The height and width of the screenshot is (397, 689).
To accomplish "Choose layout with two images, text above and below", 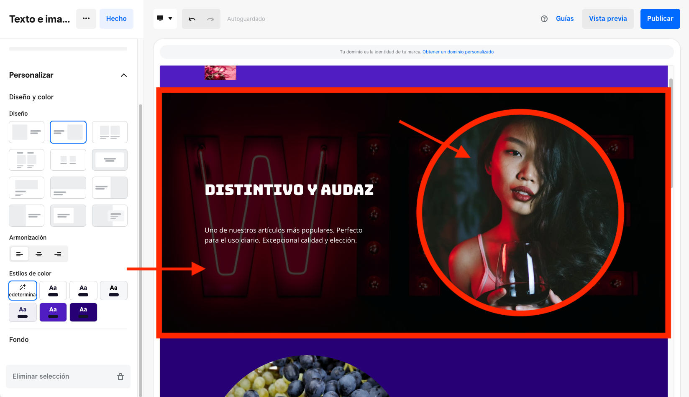I will point(26,160).
